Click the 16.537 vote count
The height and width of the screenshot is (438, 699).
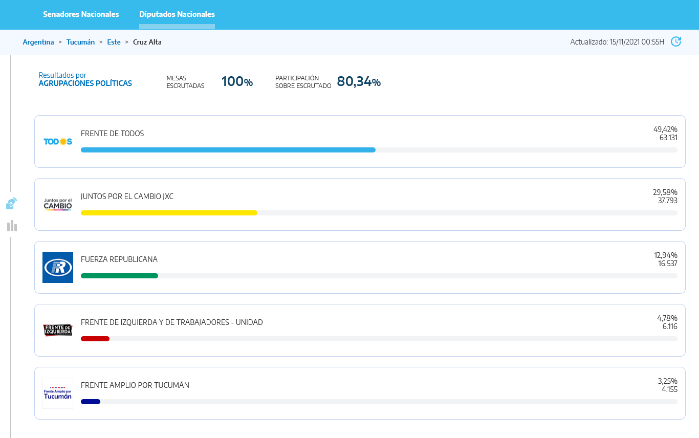click(x=668, y=264)
